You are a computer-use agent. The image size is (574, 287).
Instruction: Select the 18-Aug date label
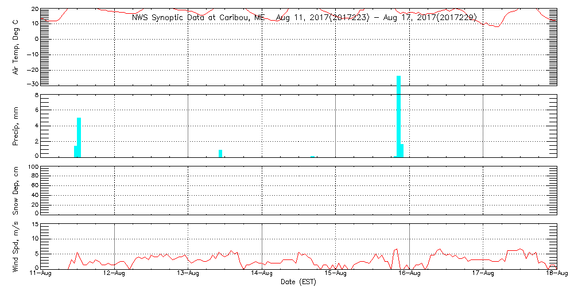pyautogui.click(x=556, y=273)
